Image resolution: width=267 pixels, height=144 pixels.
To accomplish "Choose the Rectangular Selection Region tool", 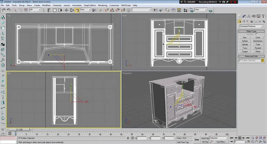I will 55,10.
